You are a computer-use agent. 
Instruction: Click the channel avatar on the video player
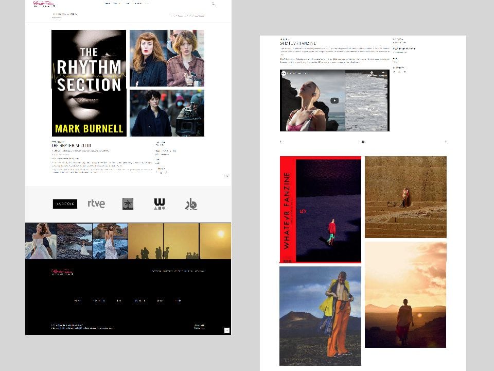tap(284, 73)
